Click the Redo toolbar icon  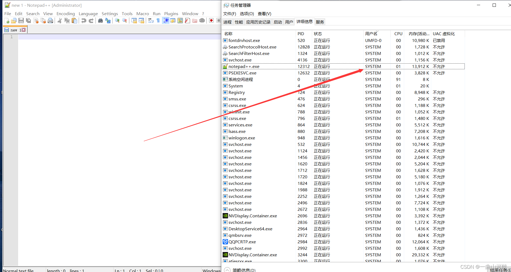(x=91, y=21)
